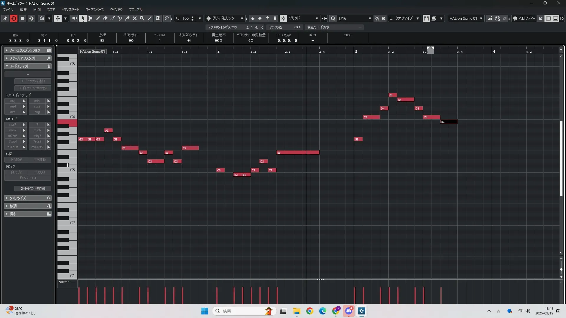The height and width of the screenshot is (318, 566).
Task: Select the Mute X tool
Action: tap(135, 18)
